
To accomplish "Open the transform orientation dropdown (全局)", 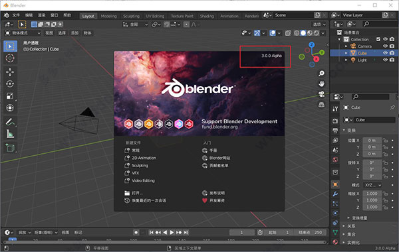I will (136, 25).
